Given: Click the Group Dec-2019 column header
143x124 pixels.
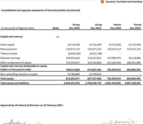Looking at the screenshot, I should [x=96, y=26].
